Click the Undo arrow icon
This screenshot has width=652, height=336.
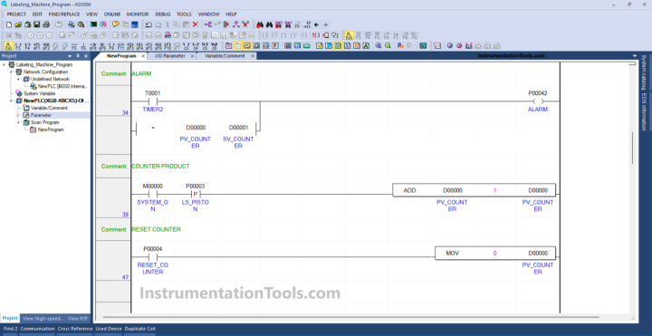(x=149, y=24)
